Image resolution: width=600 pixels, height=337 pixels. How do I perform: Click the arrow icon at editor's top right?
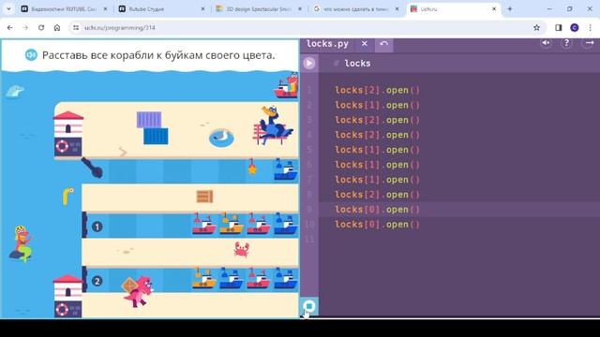point(590,43)
